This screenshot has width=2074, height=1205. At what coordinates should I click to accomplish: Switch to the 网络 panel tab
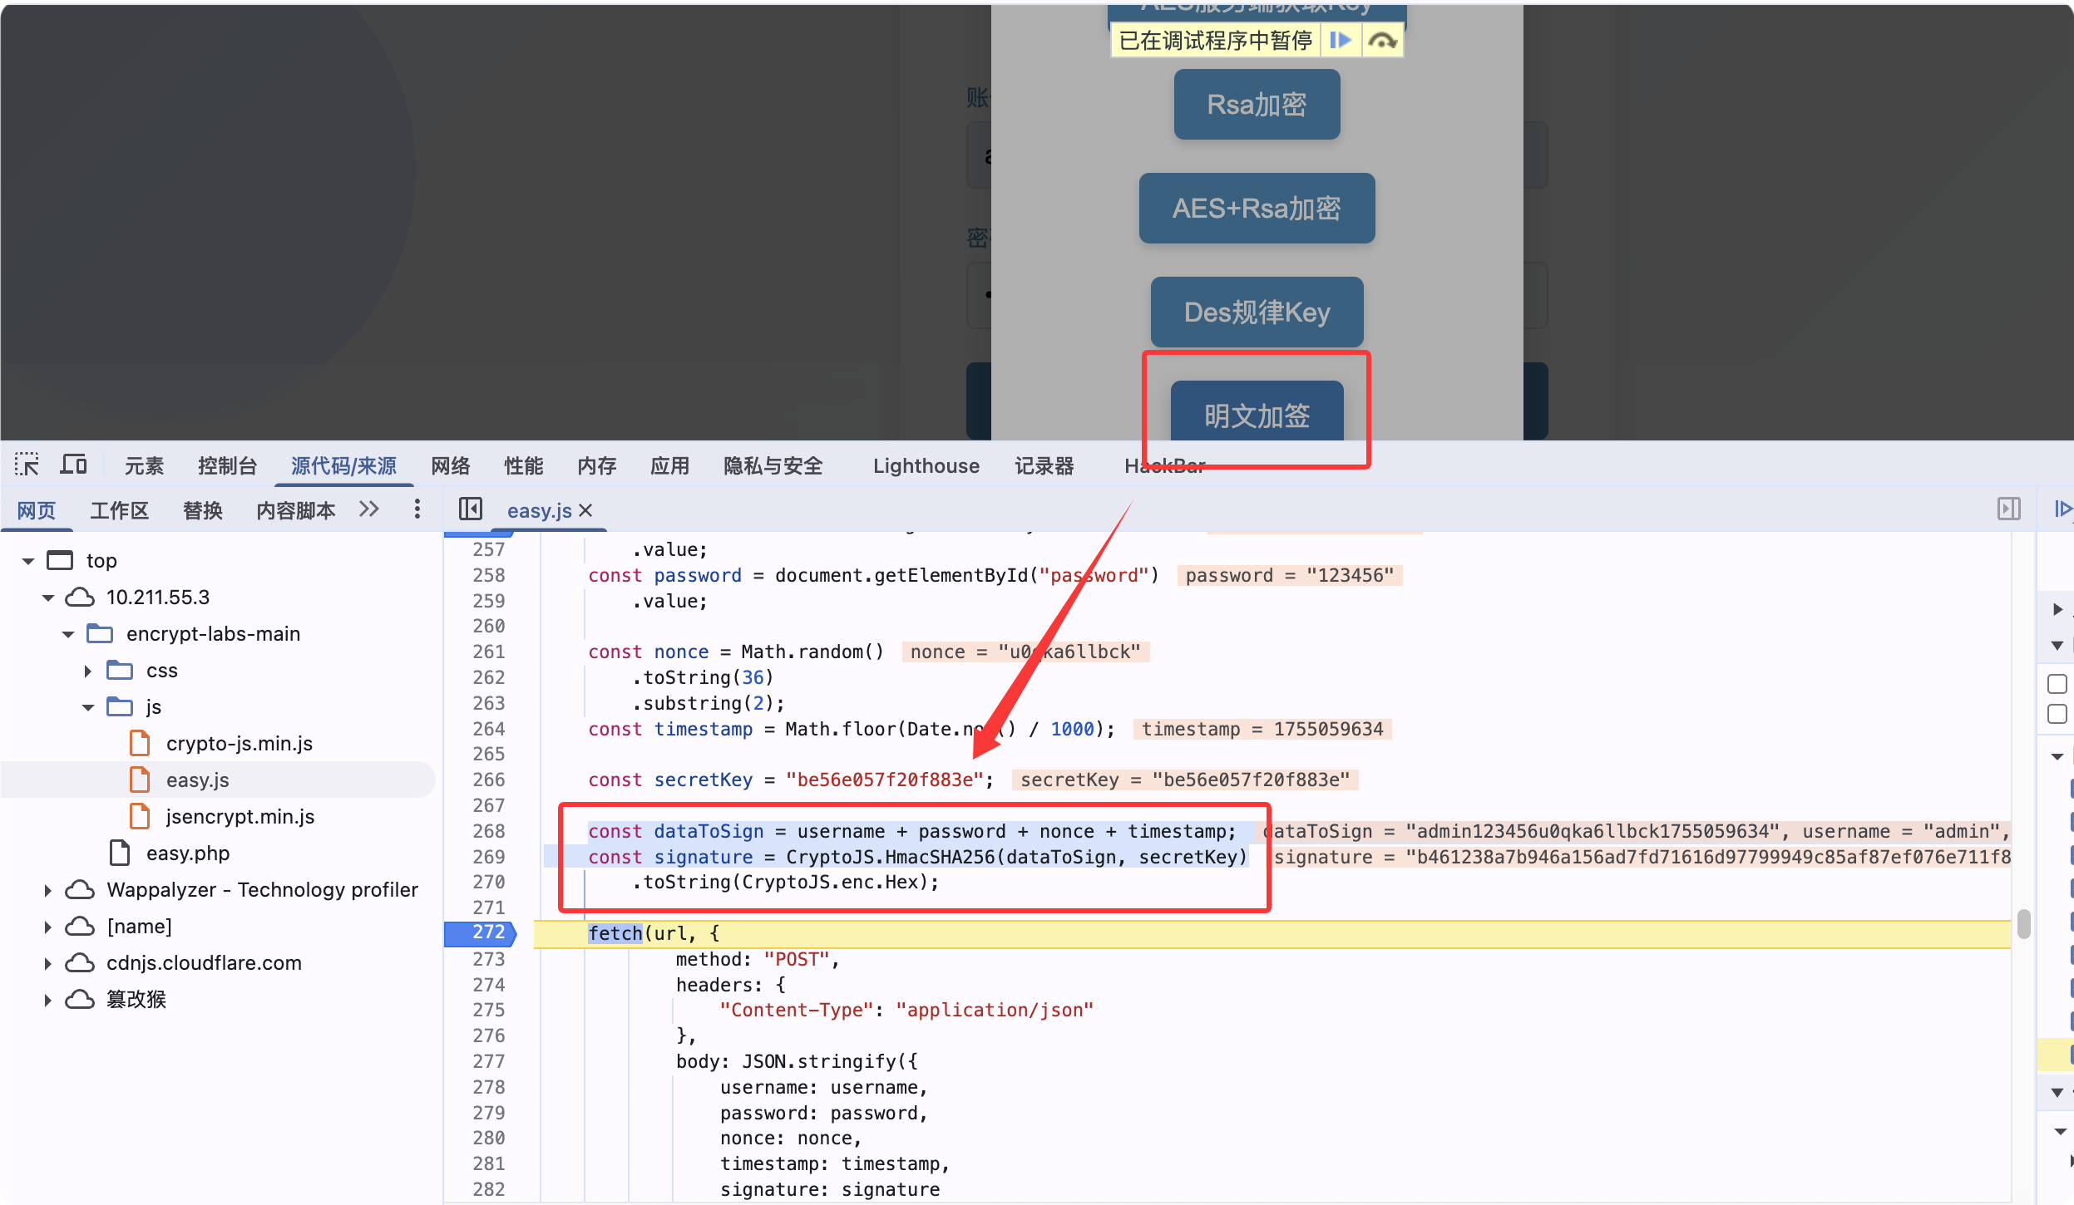click(x=451, y=466)
